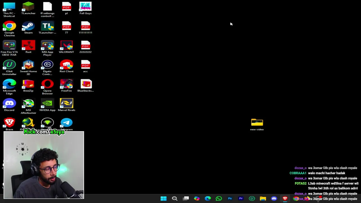Open Google Chrome desktop shortcut
The image size is (361, 203).
(9, 29)
